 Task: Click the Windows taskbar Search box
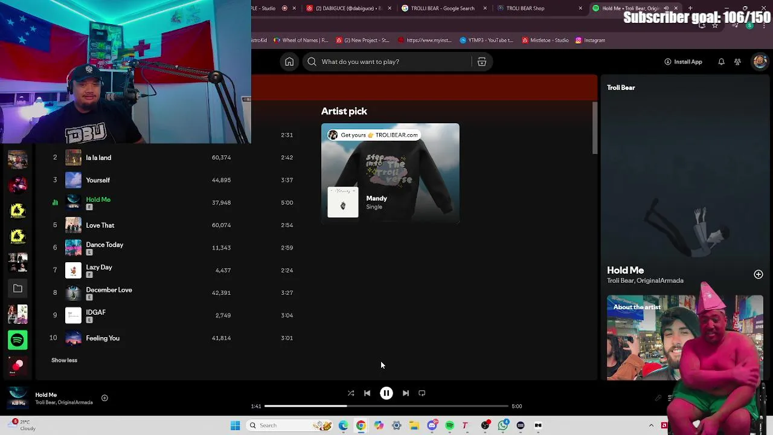tap(290, 425)
